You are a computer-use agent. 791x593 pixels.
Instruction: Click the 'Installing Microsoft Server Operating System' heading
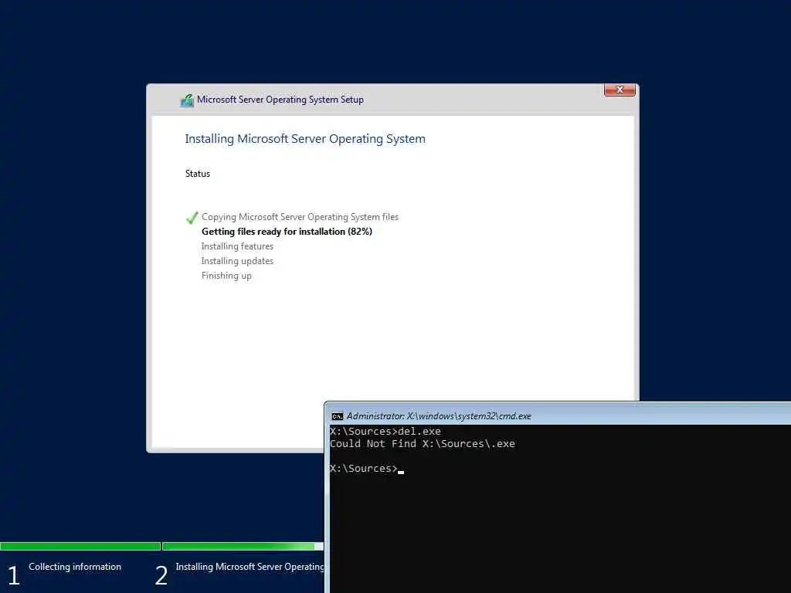[305, 139]
